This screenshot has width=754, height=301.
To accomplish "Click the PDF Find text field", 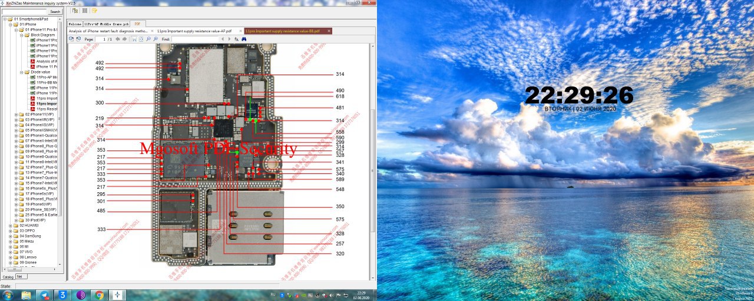I will point(195,39).
